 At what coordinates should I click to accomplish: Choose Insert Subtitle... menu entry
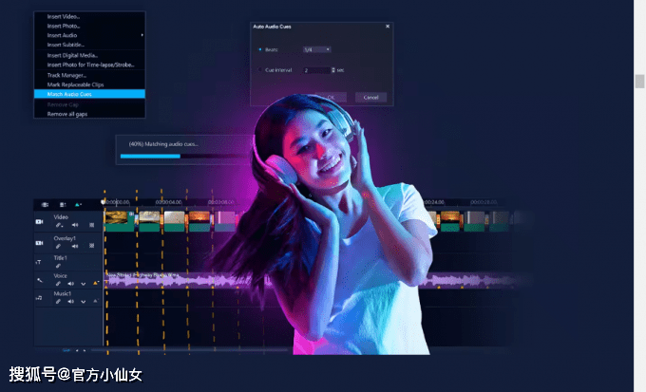pos(89,45)
